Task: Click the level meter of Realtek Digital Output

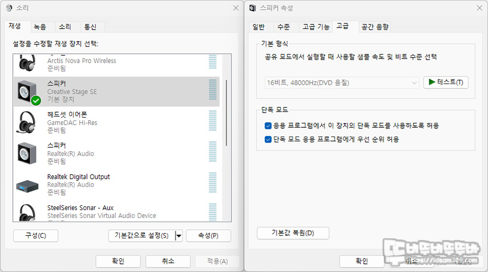Action: click(213, 183)
